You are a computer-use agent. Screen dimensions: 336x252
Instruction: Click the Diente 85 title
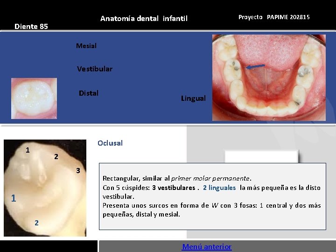[x=31, y=26]
